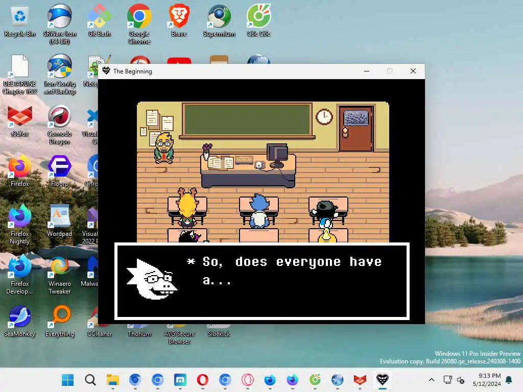Click the classroom door in the game
This screenshot has height=392, width=523.
(356, 128)
